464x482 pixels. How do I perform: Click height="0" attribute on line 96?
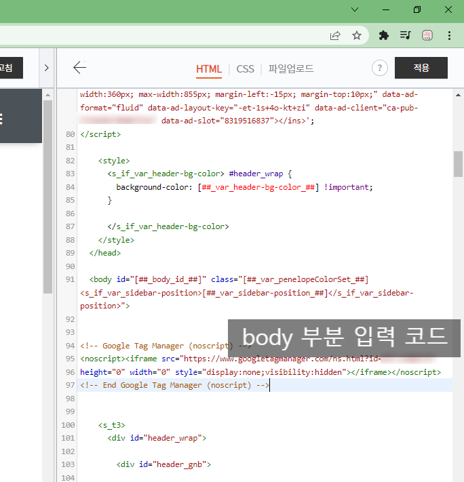pos(102,372)
